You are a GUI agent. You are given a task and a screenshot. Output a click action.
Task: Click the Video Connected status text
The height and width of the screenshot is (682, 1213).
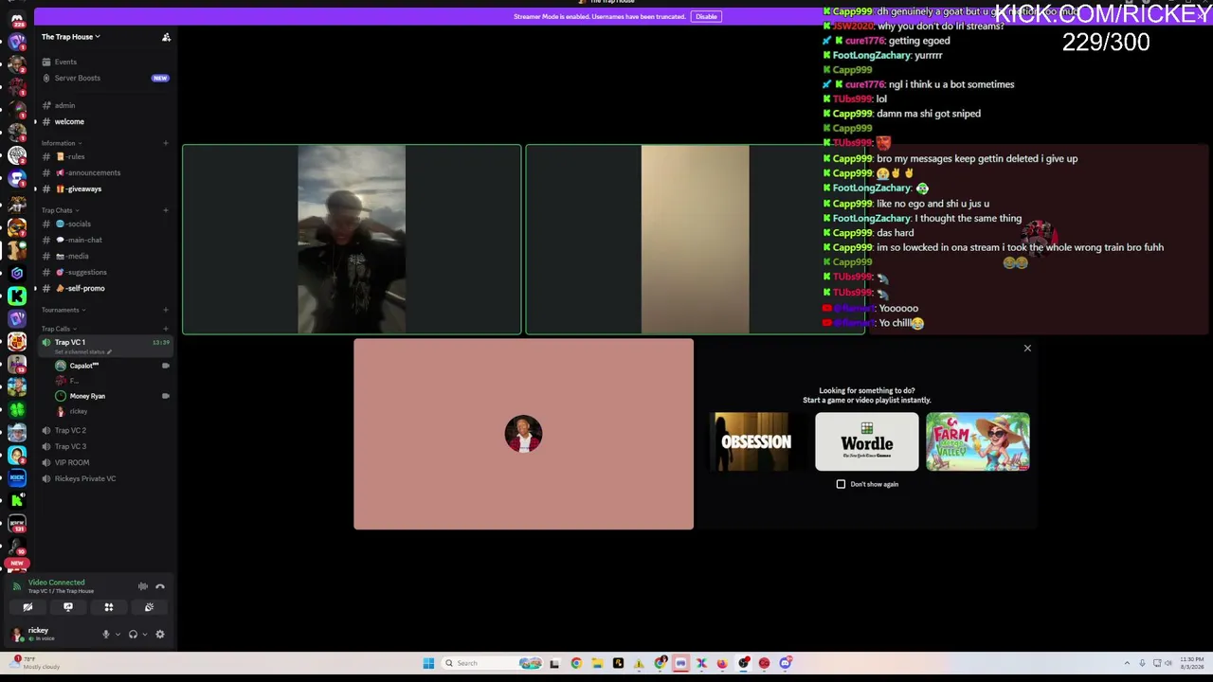point(56,583)
